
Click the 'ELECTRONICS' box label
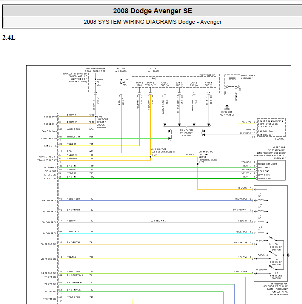click(207, 75)
